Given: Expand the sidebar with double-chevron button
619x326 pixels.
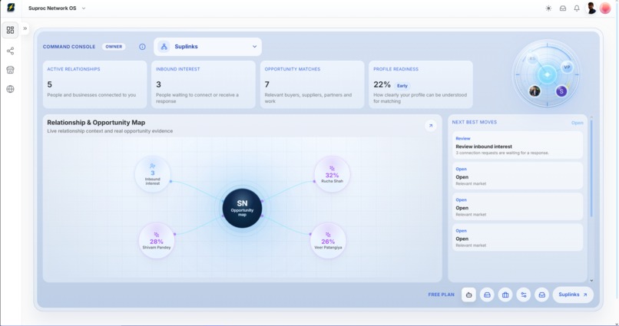Looking at the screenshot, I should point(25,28).
